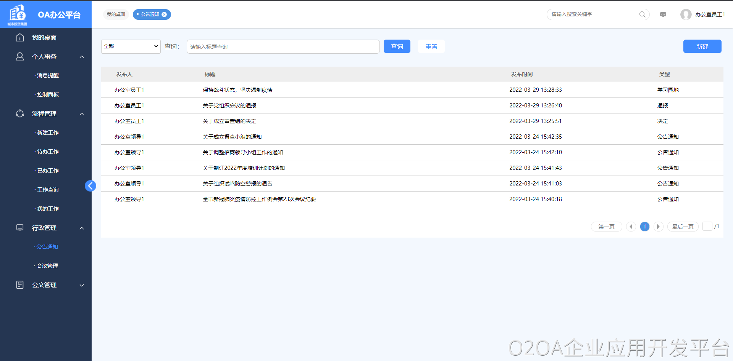Screen dimensions: 733x361
Task: Go to next page arrow
Action: [x=658, y=227]
